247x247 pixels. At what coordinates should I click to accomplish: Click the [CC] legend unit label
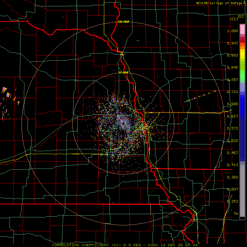pos(234,19)
